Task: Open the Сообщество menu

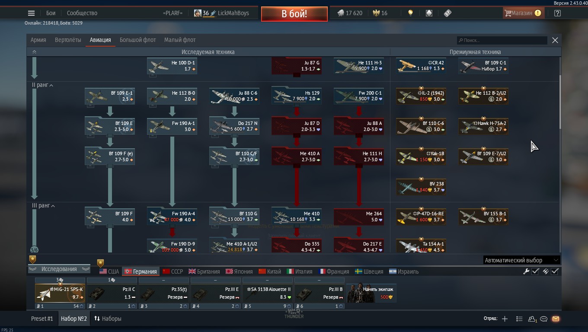Action: (x=82, y=13)
